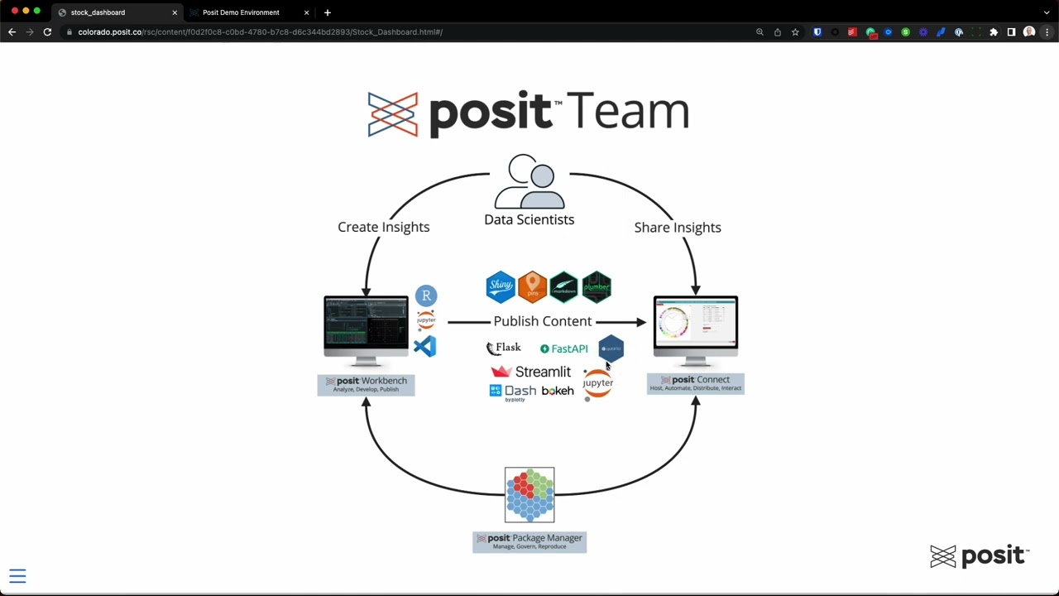Click the rmarkdown hexagon logo
This screenshot has height=596, width=1059.
point(563,286)
